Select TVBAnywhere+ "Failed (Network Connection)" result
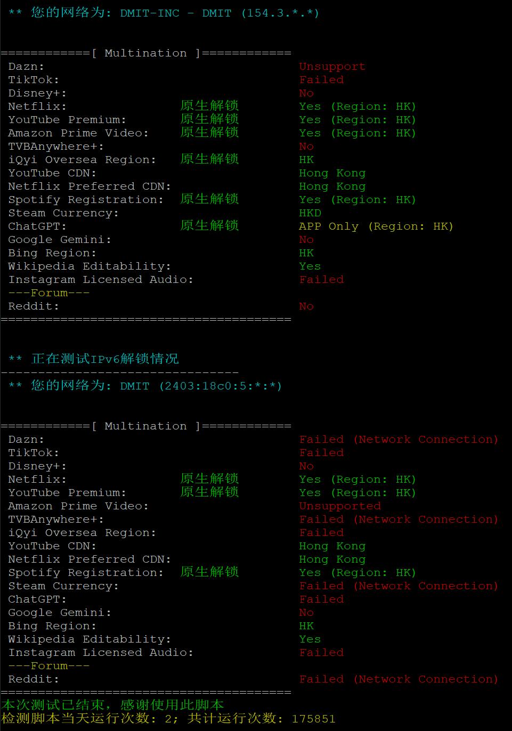The height and width of the screenshot is (731, 512). point(399,519)
